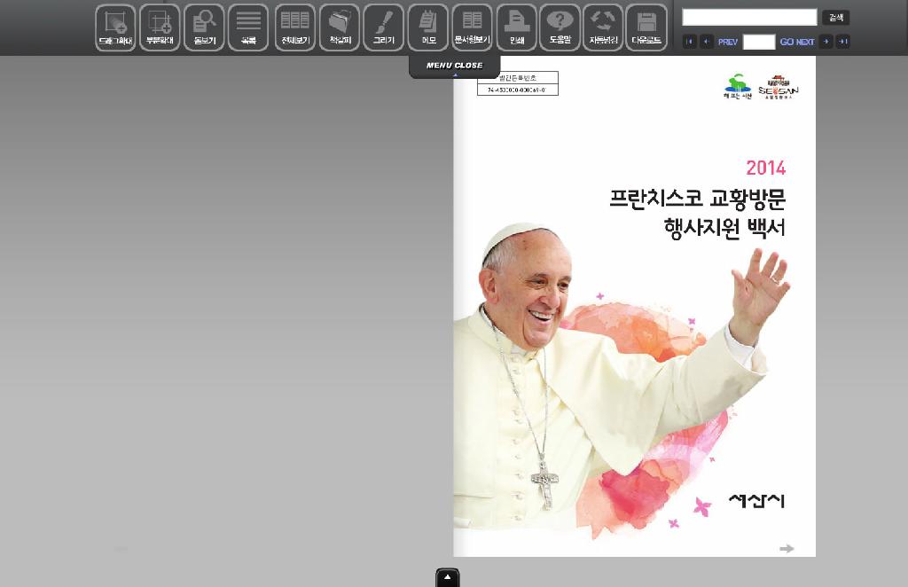Jump to last page arrow button
908x587 pixels.
coord(842,42)
